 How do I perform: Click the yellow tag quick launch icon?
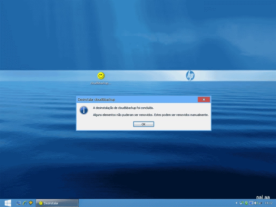point(31,203)
